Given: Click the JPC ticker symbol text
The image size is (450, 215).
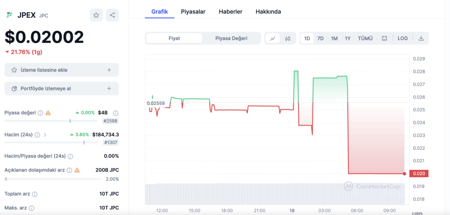Looking at the screenshot, I should click(x=44, y=15).
